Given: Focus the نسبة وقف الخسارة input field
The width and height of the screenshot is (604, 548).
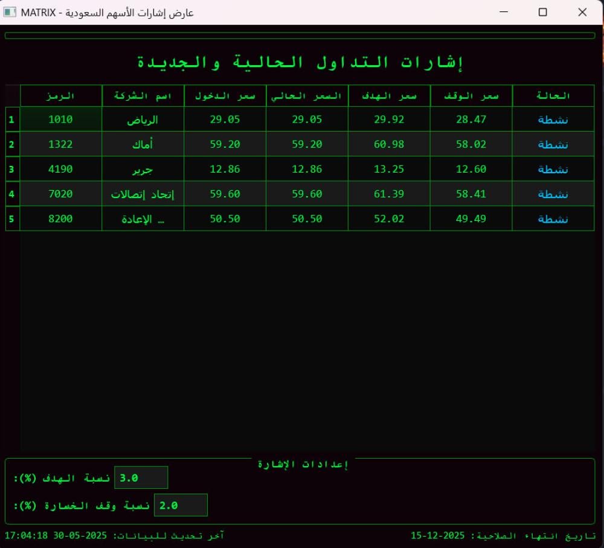Looking at the screenshot, I should pyautogui.click(x=181, y=505).
